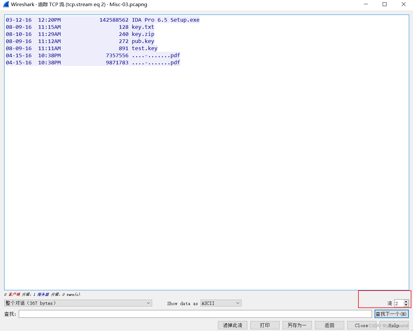Select the key.zip filename
This screenshot has width=413, height=331.
pos(143,34)
